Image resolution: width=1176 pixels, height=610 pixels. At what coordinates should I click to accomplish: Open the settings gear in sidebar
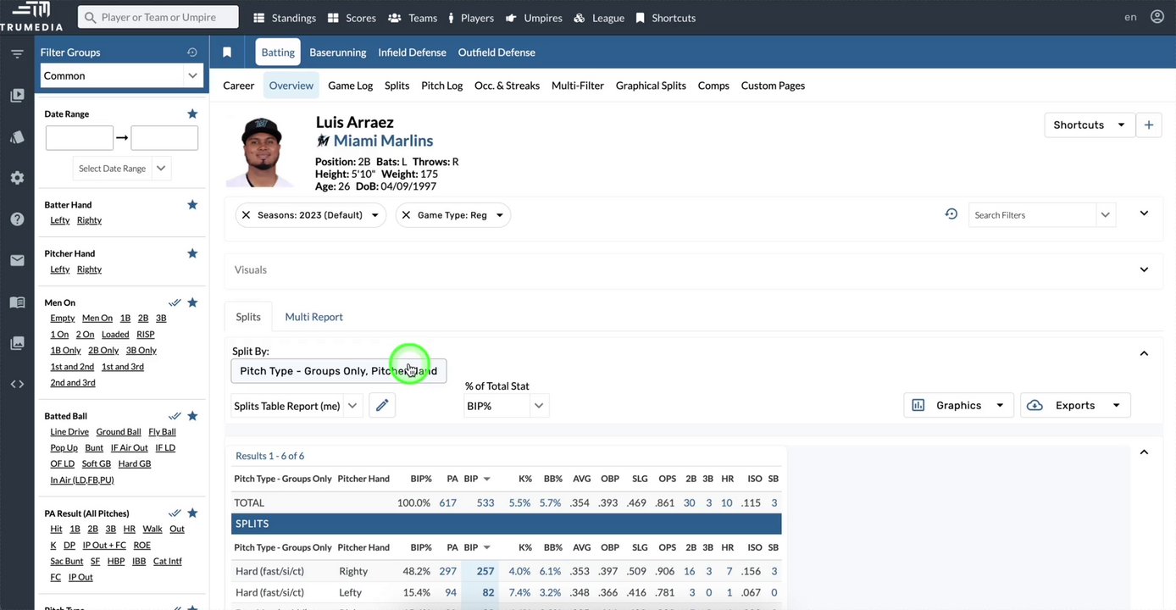pos(17,178)
